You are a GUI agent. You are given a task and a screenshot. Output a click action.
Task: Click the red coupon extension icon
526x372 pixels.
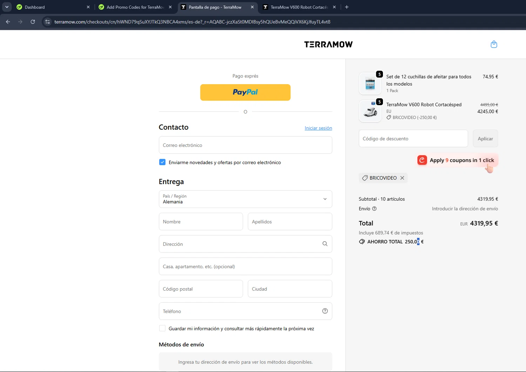pos(422,160)
